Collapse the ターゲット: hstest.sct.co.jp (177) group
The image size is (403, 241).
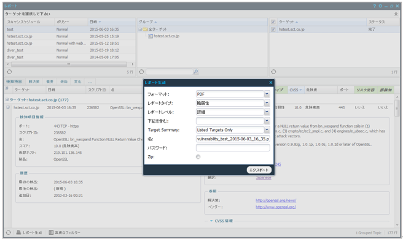click(7, 99)
